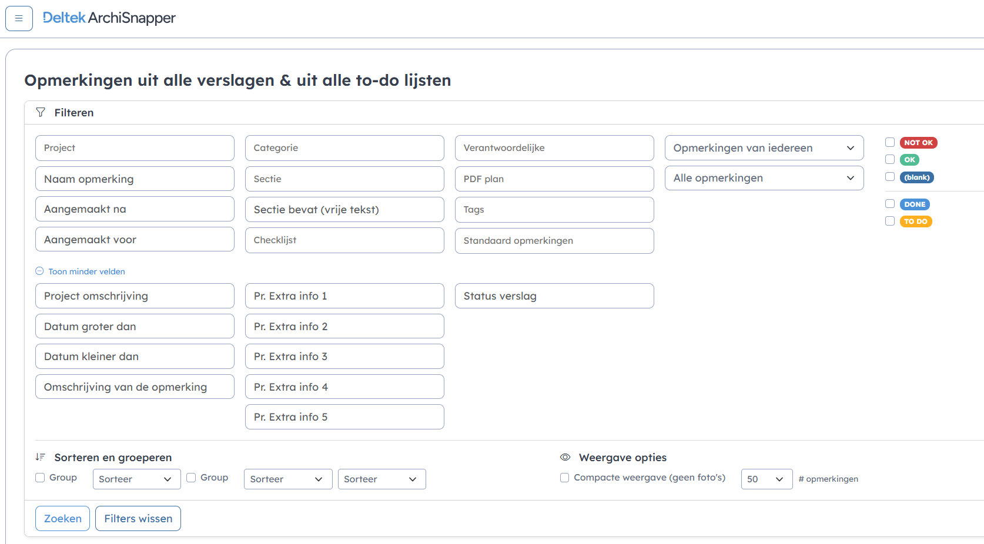Open the second Sorteer dropdown
984x544 pixels.
[288, 479]
